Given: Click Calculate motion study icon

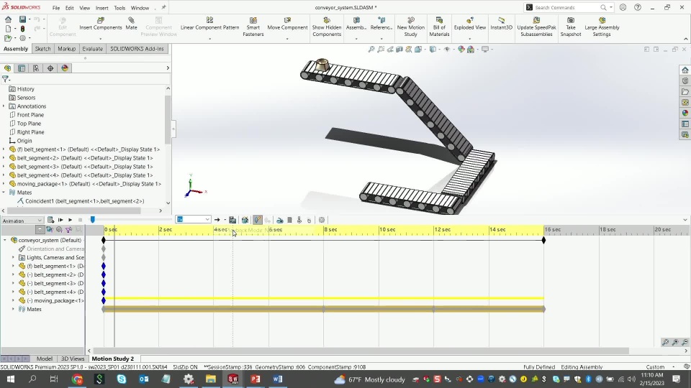Looking at the screenshot, I should [x=50, y=220].
